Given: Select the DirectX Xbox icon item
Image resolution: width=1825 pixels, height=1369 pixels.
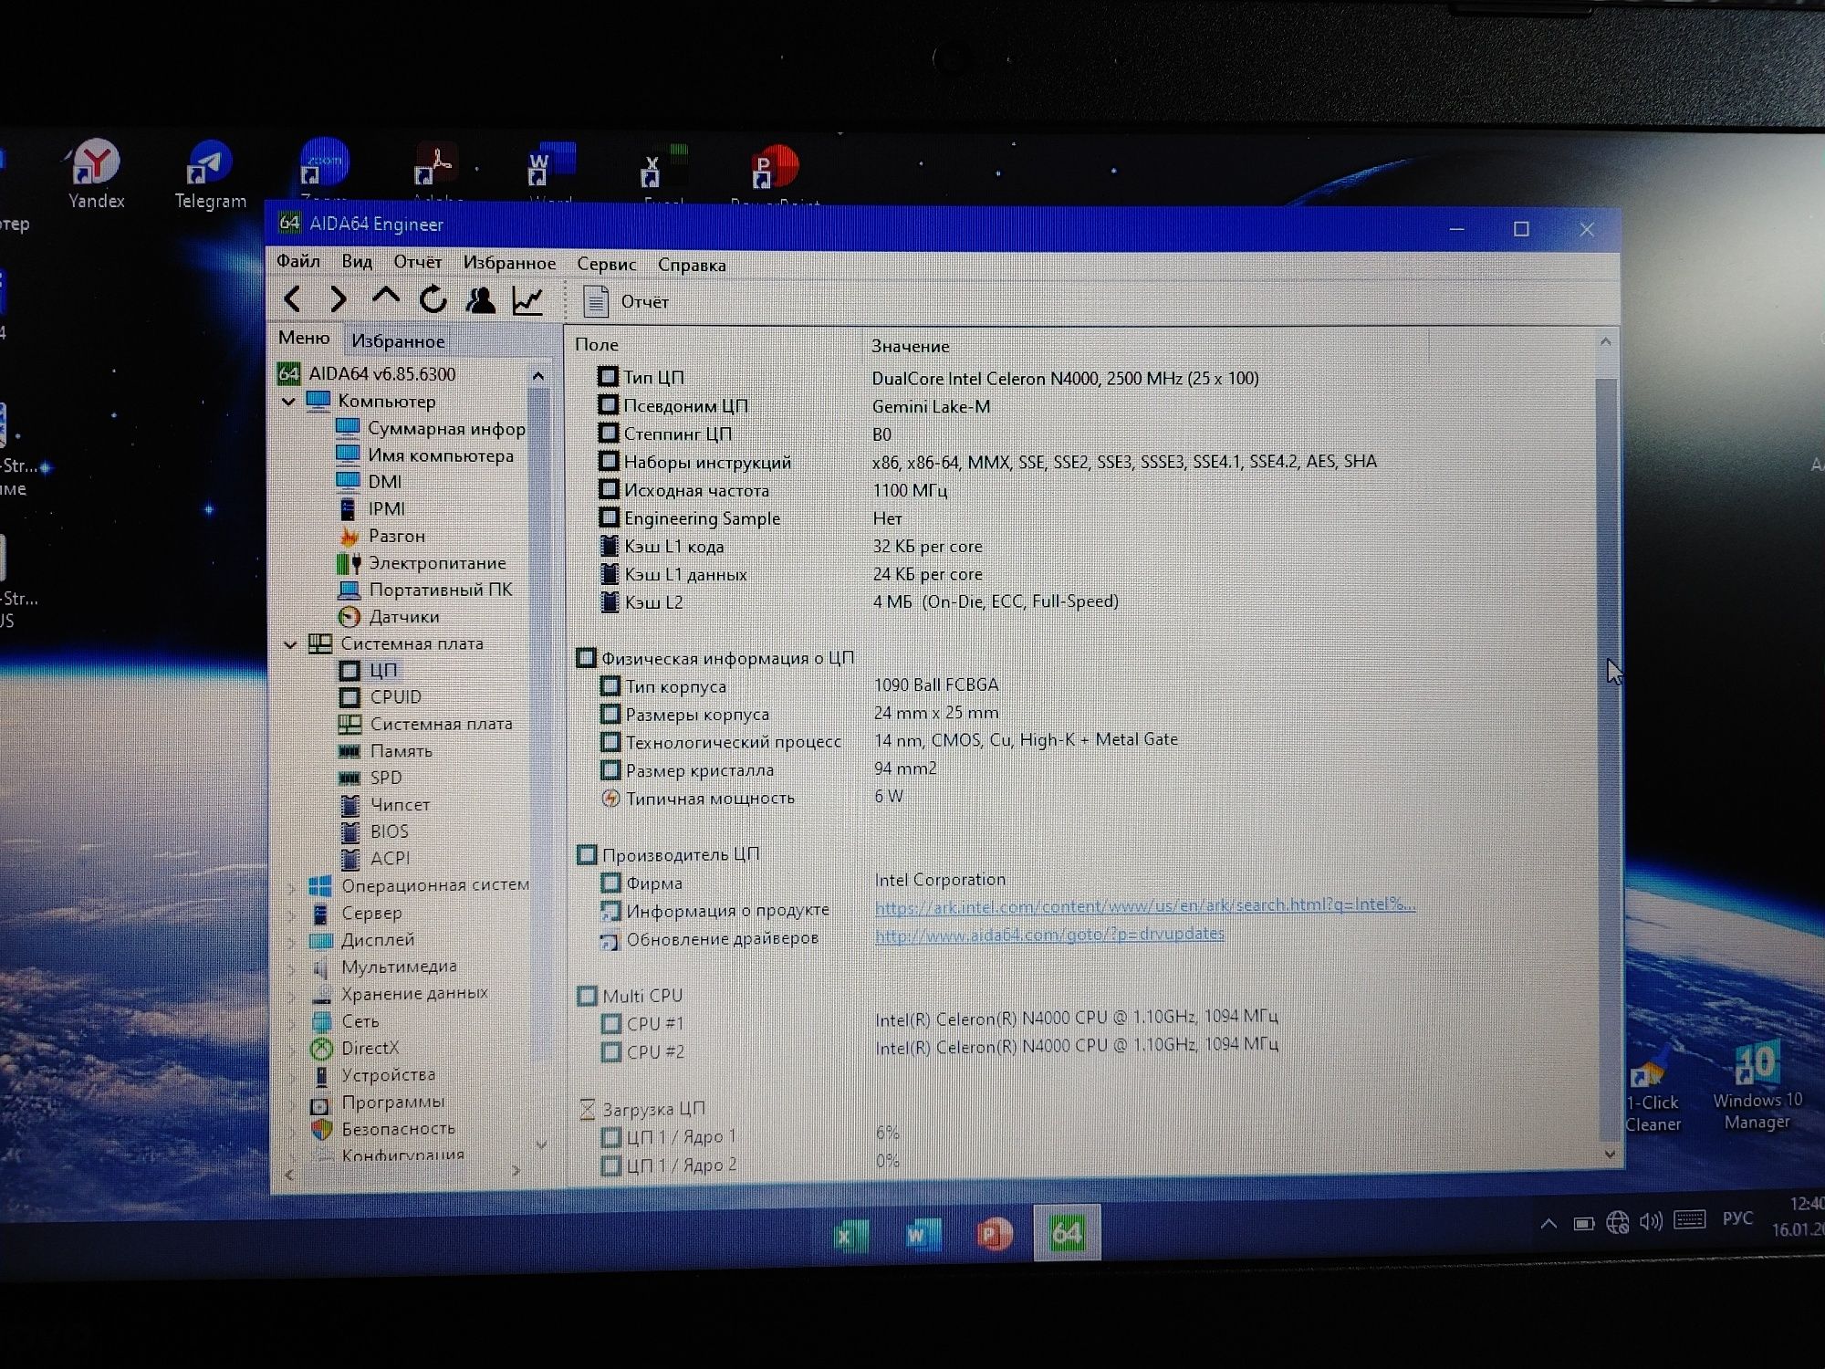Looking at the screenshot, I should [x=355, y=1049].
